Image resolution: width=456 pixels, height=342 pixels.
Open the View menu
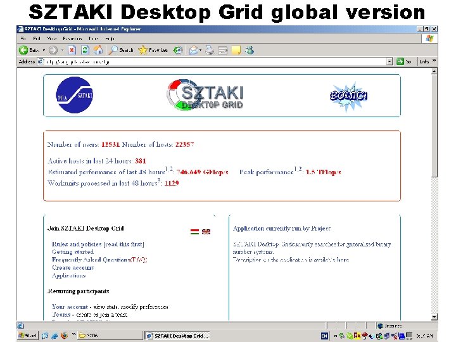click(x=52, y=39)
